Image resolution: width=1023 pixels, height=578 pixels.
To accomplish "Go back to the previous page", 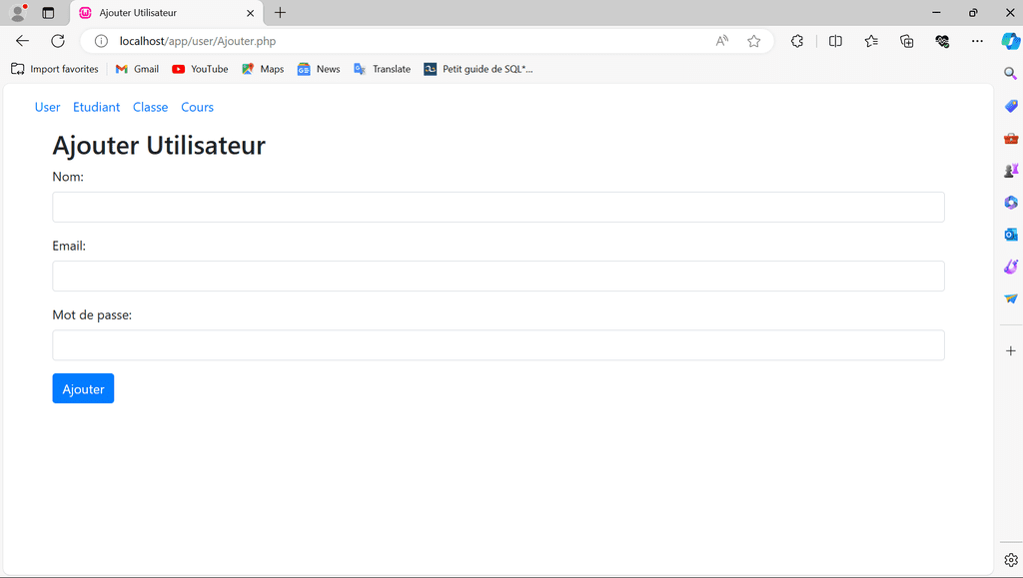I will coord(22,41).
